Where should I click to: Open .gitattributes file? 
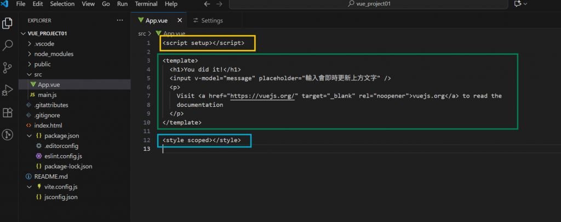[75, 105]
